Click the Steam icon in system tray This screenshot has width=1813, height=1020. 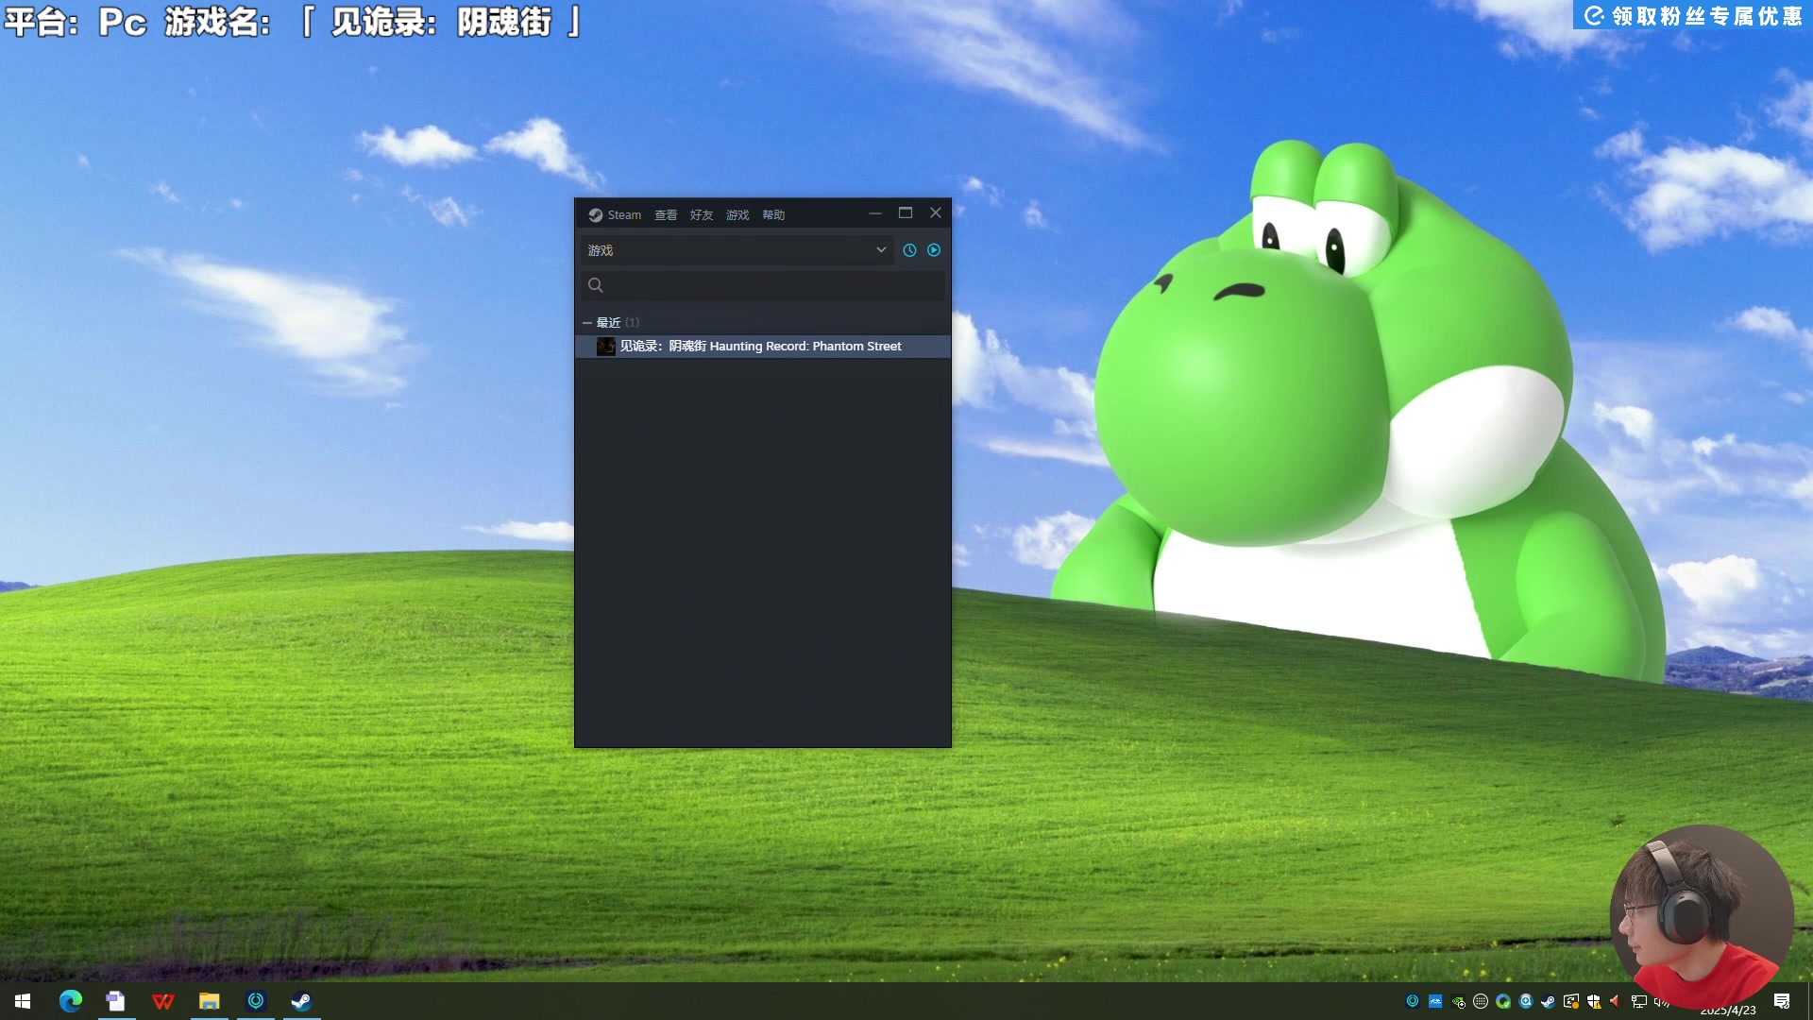point(1549,1001)
